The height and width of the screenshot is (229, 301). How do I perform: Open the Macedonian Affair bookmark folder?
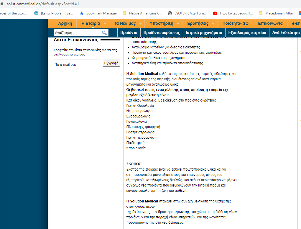(x=277, y=13)
